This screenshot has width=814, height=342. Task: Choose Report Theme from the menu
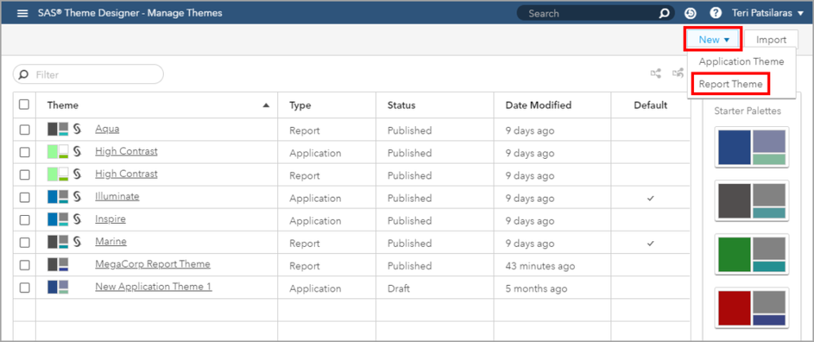730,84
